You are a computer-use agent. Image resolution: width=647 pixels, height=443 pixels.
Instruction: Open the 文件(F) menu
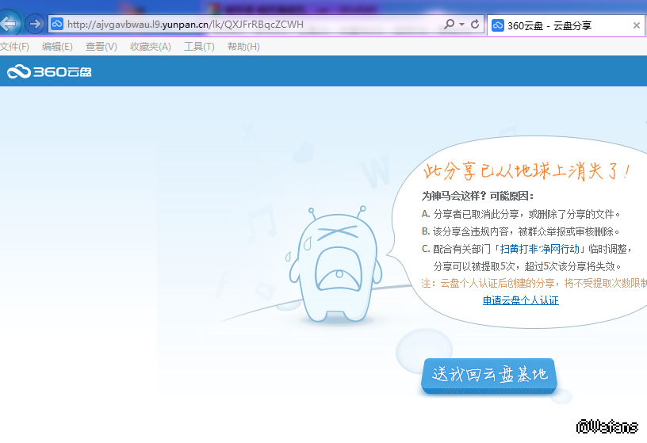tap(14, 47)
